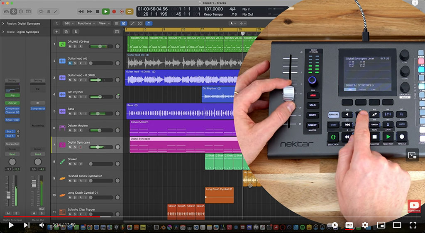The width and height of the screenshot is (425, 233).
Task: Toggle Flex view button
Action: 139,24
